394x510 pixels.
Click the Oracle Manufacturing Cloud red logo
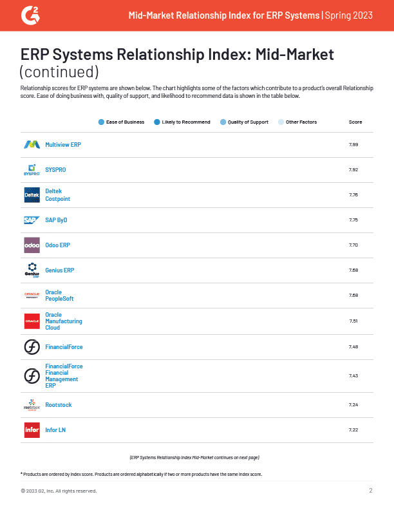pyautogui.click(x=32, y=321)
